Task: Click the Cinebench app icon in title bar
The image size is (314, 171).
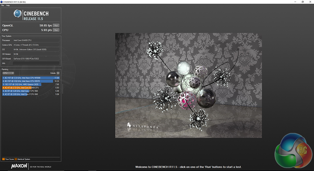Action: 2,2
